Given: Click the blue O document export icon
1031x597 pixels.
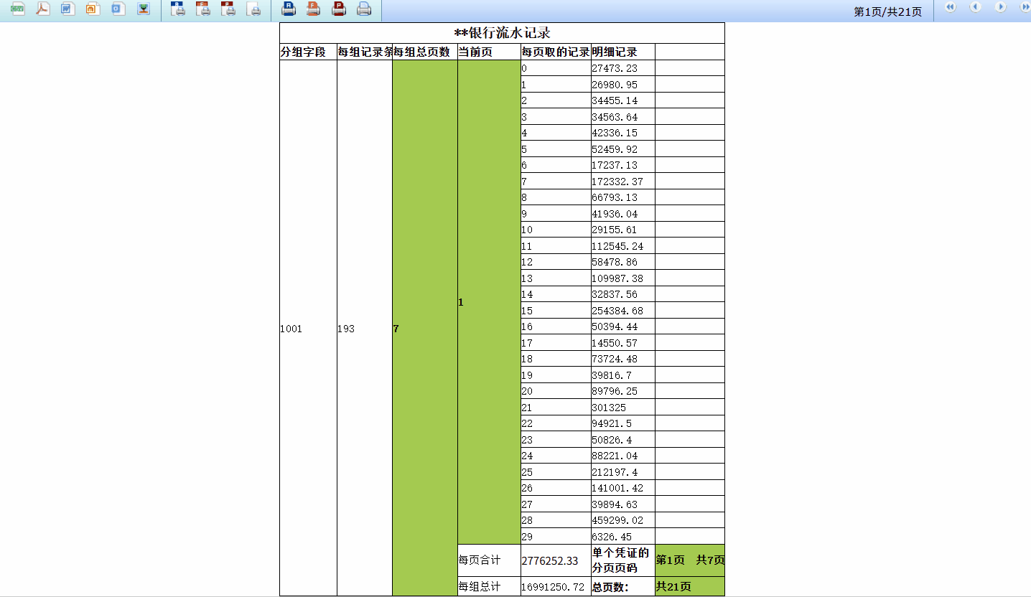Looking at the screenshot, I should point(118,9).
